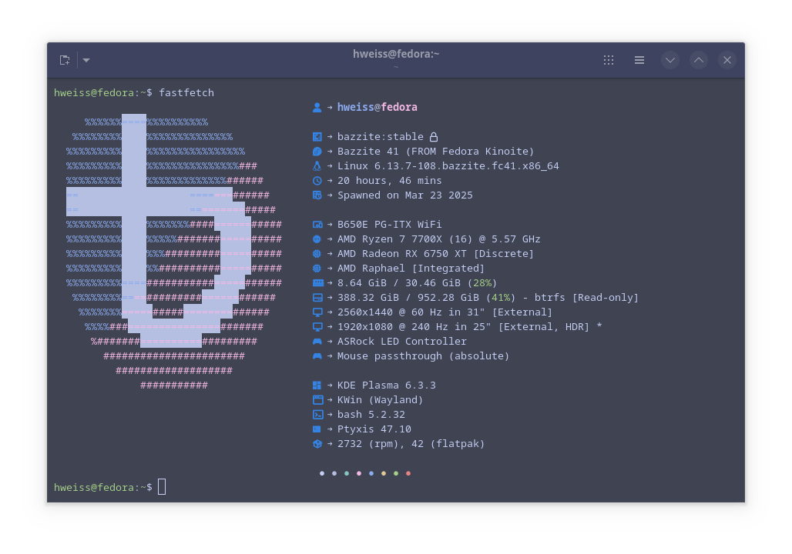Expand the new tab dropdown arrow
This screenshot has width=792, height=554.
(x=86, y=60)
